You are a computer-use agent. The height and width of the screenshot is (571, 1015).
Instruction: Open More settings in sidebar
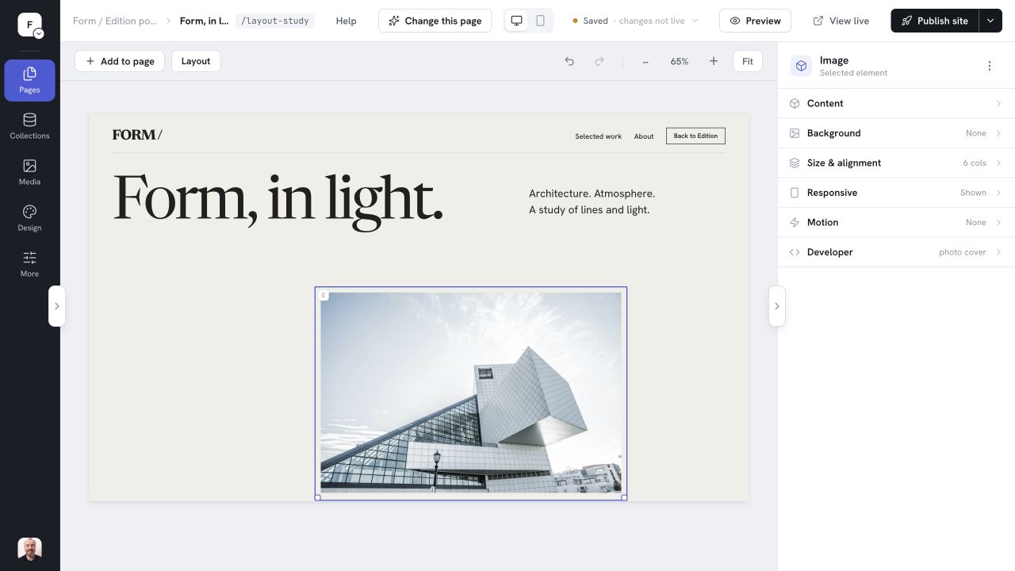(29, 264)
